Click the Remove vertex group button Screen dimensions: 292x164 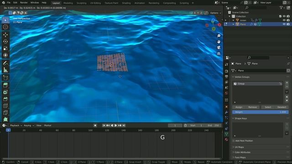pyautogui.click(x=253, y=108)
